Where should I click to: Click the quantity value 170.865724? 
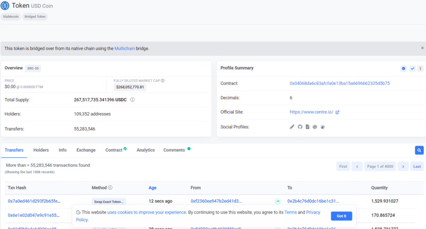[x=383, y=215]
